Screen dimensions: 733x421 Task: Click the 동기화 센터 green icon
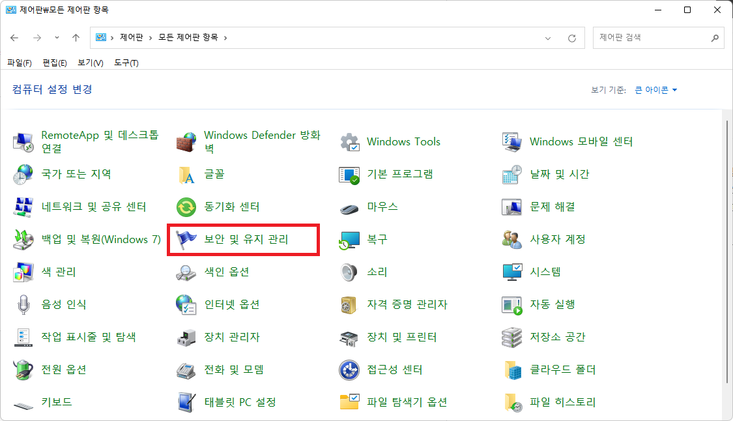pos(186,207)
